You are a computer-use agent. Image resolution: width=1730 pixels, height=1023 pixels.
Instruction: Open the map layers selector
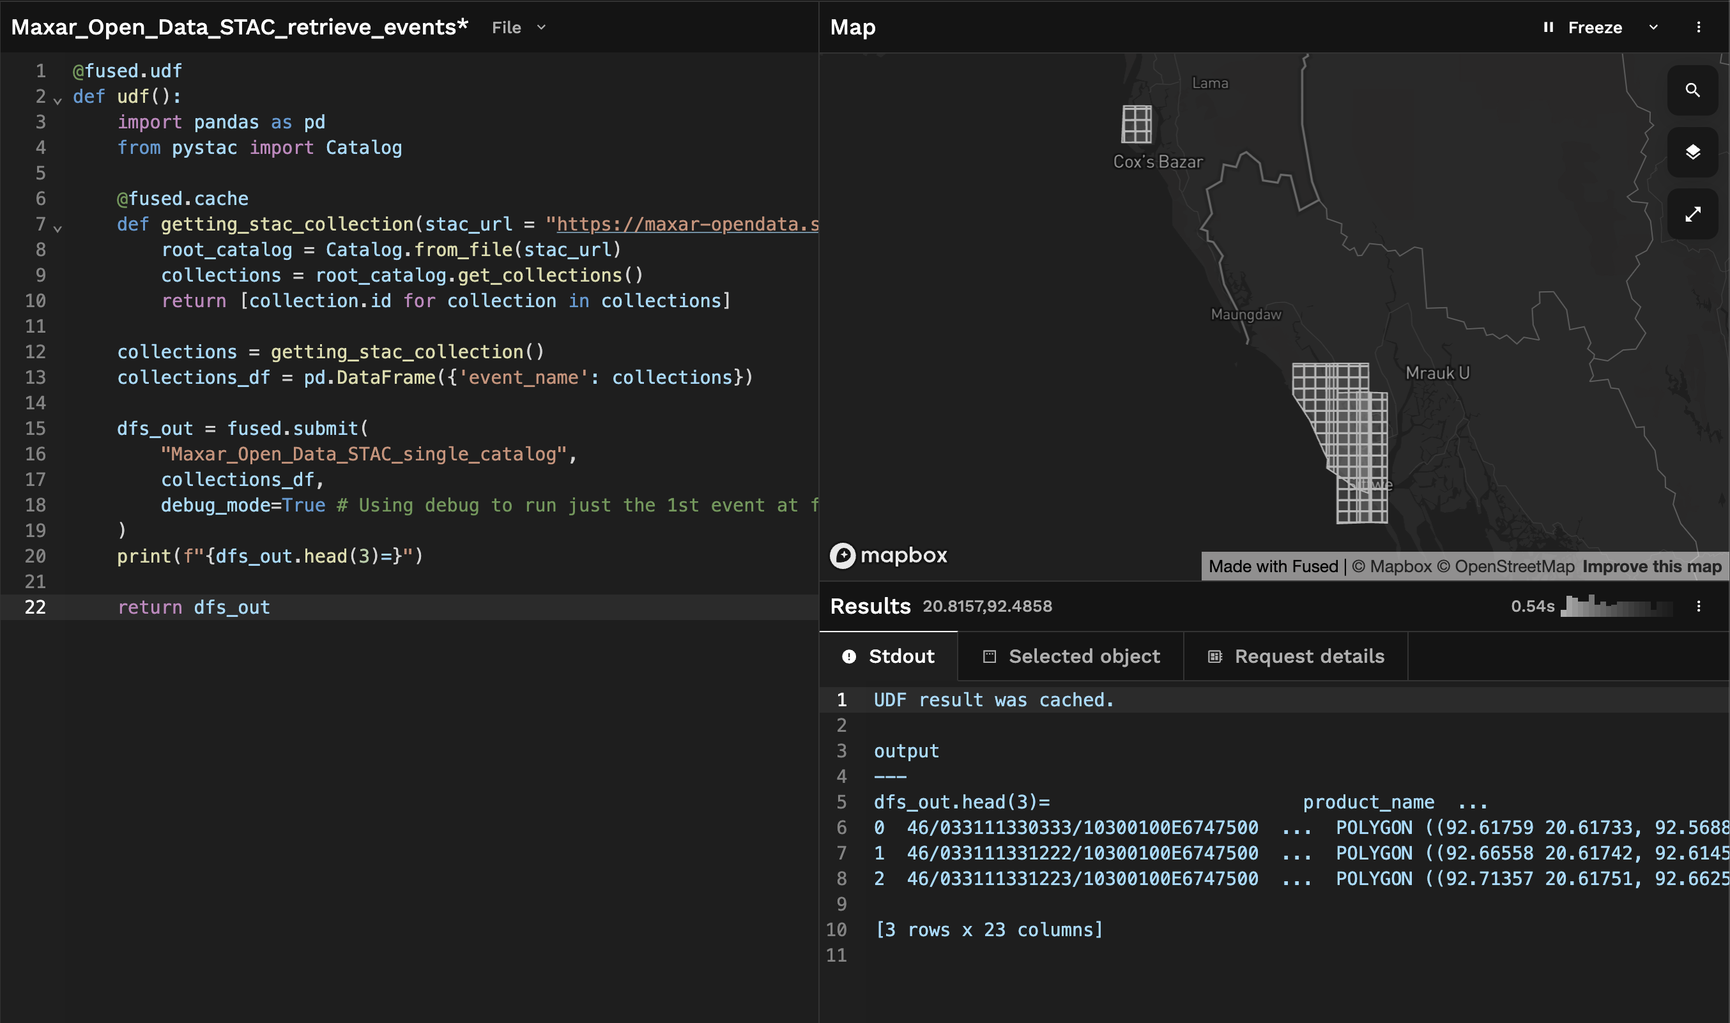click(1692, 151)
